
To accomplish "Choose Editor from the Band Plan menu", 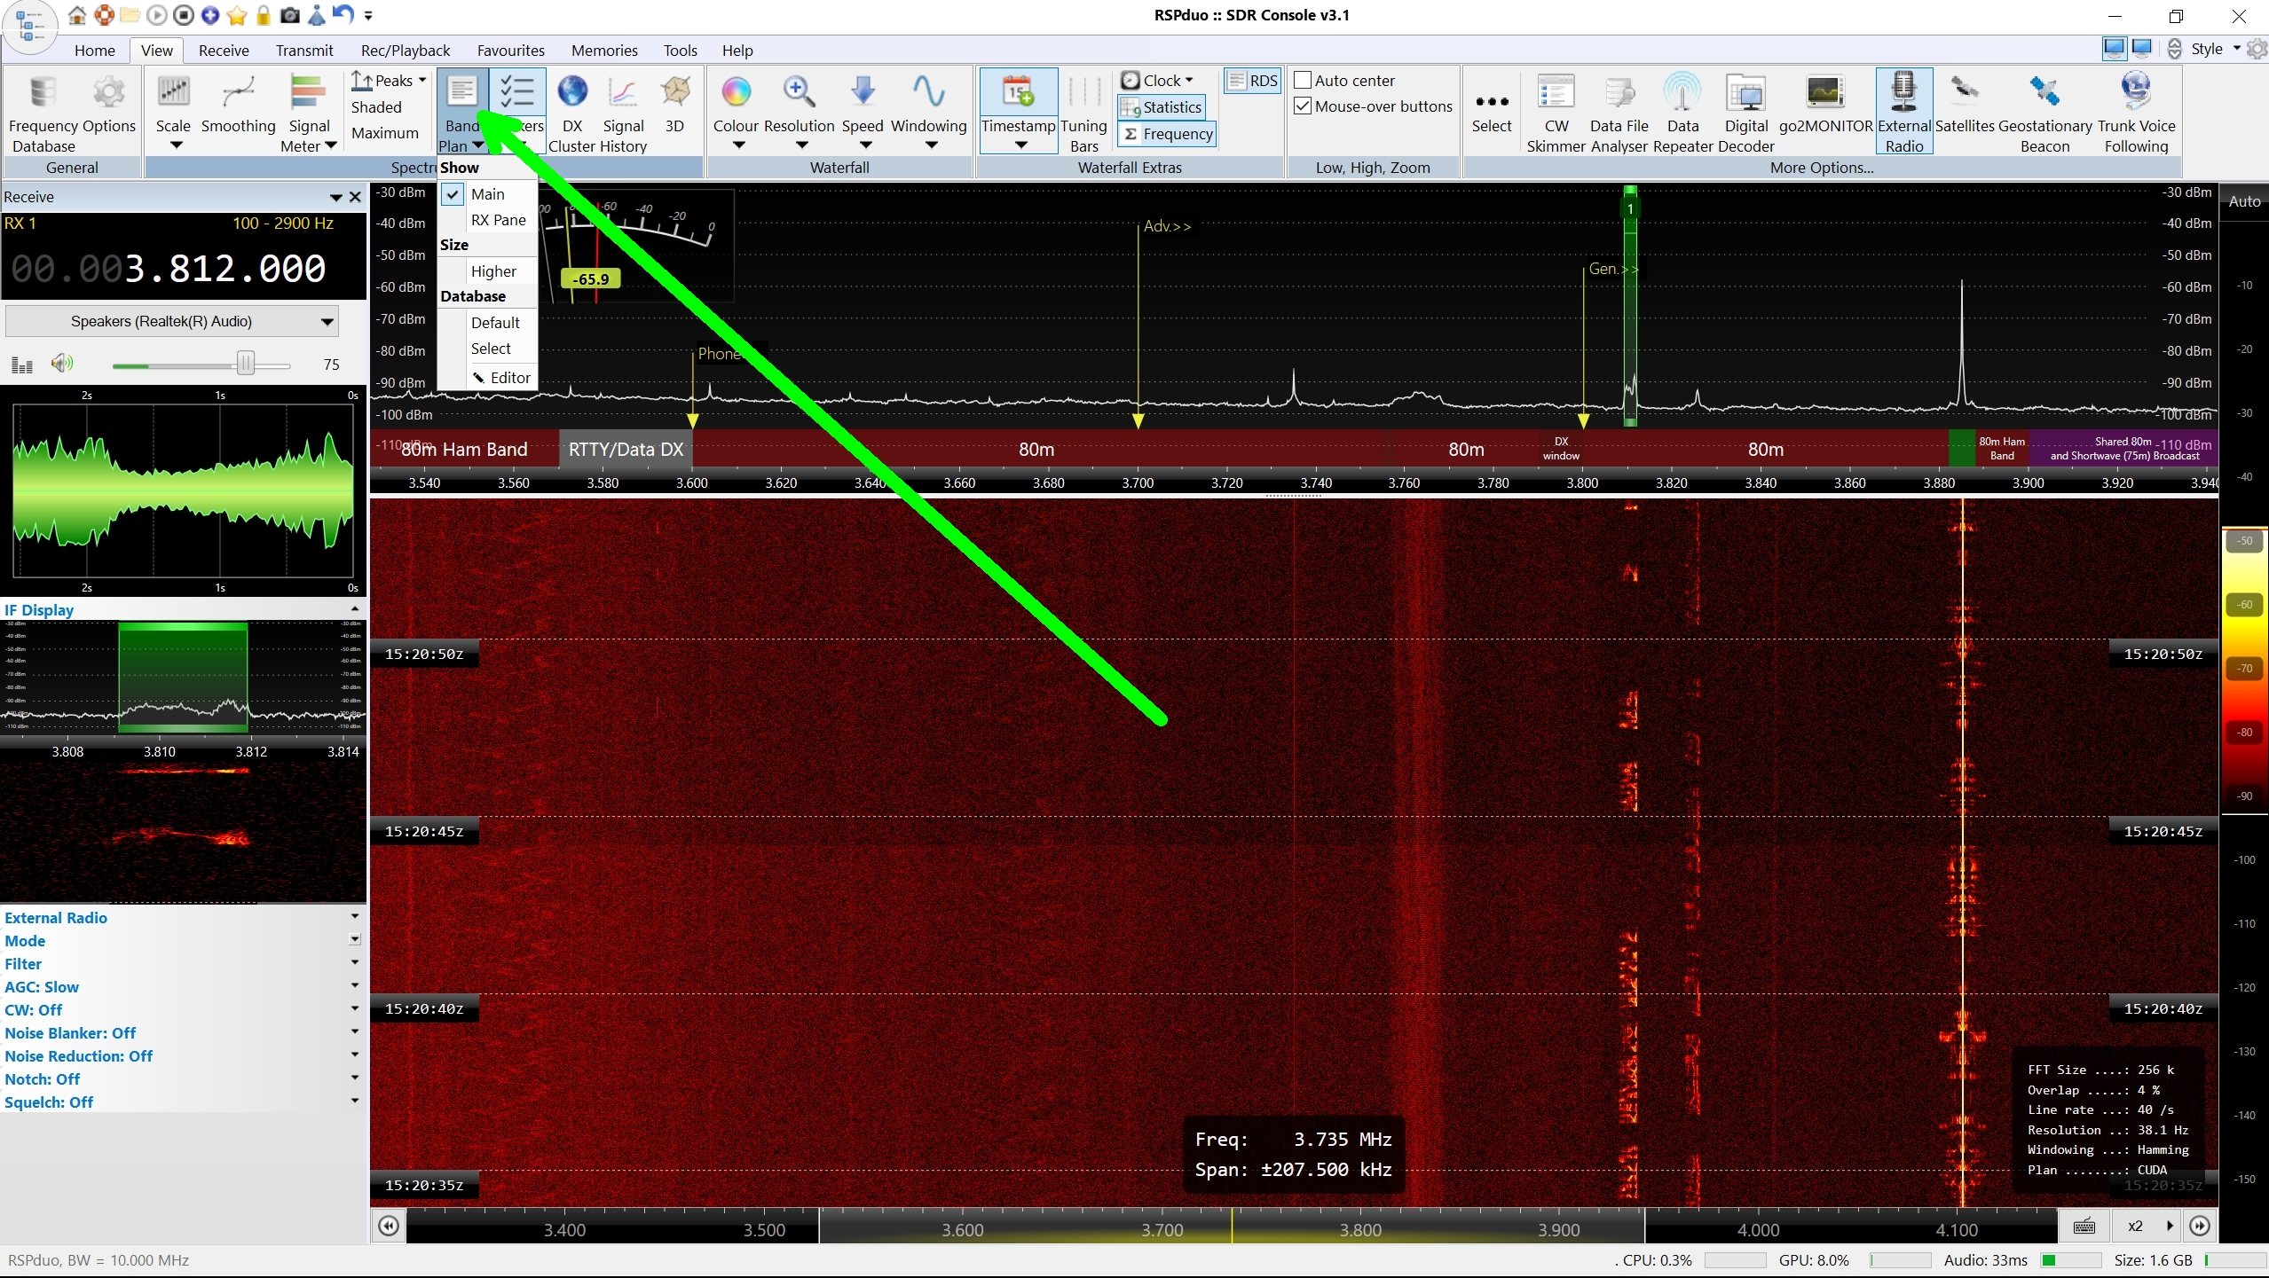I will pyautogui.click(x=509, y=378).
